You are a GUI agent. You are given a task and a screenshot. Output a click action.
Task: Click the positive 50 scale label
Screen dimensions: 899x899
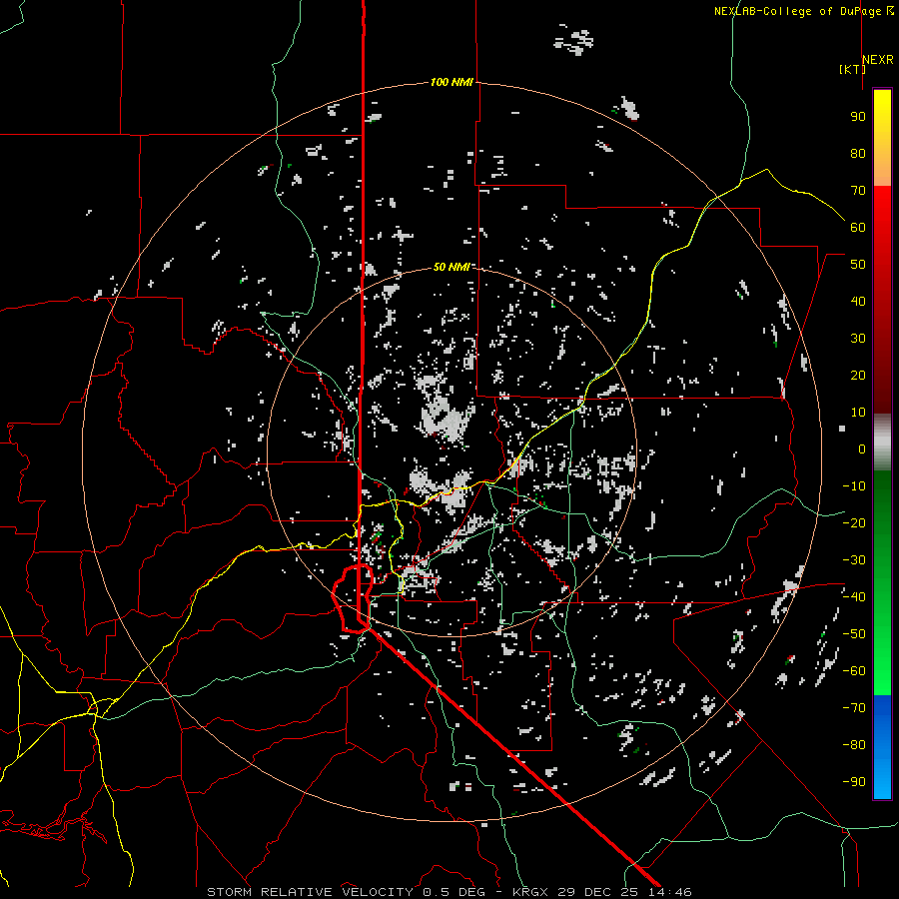(858, 265)
